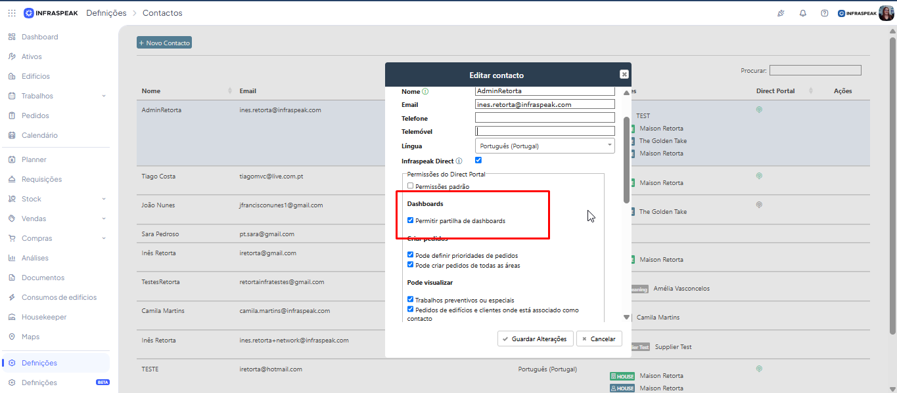The height and width of the screenshot is (393, 897).
Task: Click the Sara Pedroso contact name
Action: pyautogui.click(x=160, y=234)
